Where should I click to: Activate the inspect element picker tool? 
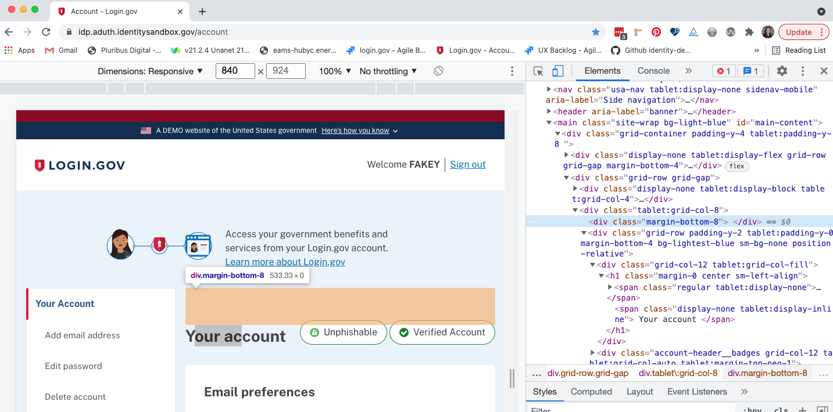coord(538,71)
